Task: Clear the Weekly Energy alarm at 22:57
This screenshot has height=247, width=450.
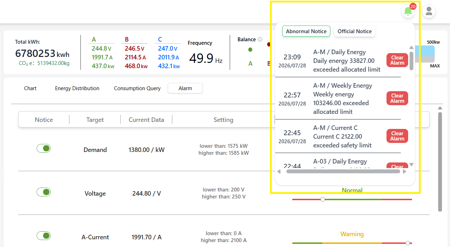Action: tap(397, 98)
